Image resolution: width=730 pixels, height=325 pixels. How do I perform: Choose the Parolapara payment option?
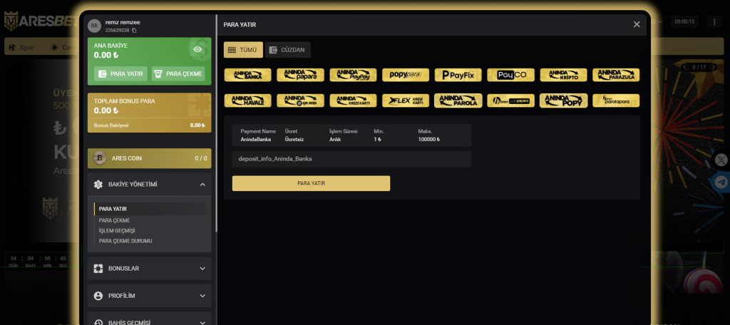(x=616, y=100)
